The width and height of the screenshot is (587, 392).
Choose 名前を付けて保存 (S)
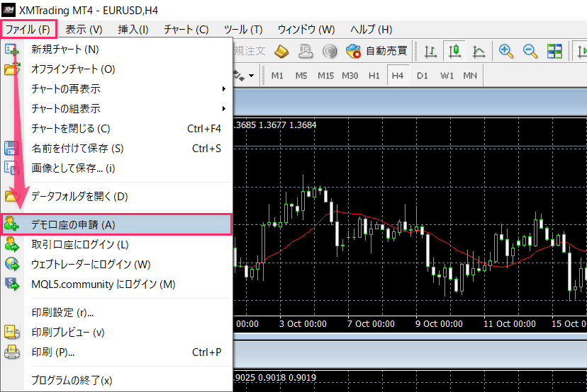(116, 149)
